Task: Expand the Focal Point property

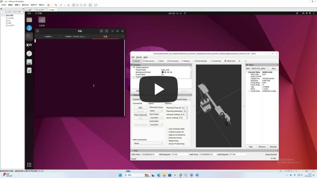Action: pos(249,91)
